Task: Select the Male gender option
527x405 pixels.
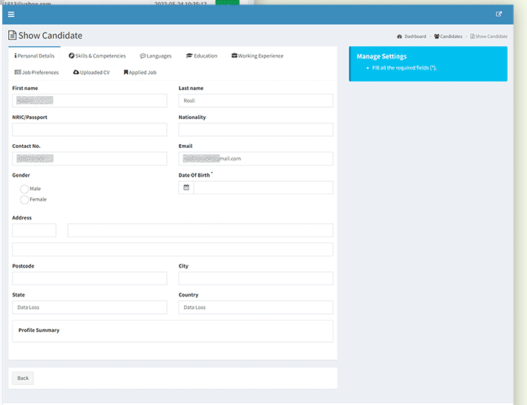Action: pos(24,189)
